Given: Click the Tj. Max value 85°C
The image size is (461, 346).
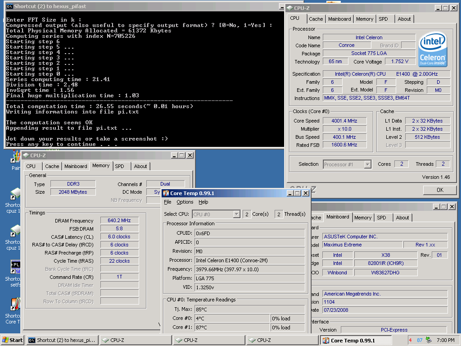Looking at the screenshot, I should [249, 310].
